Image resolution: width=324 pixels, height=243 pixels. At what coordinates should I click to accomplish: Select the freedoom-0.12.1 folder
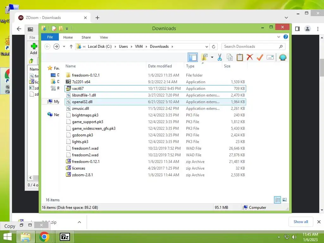point(155,75)
